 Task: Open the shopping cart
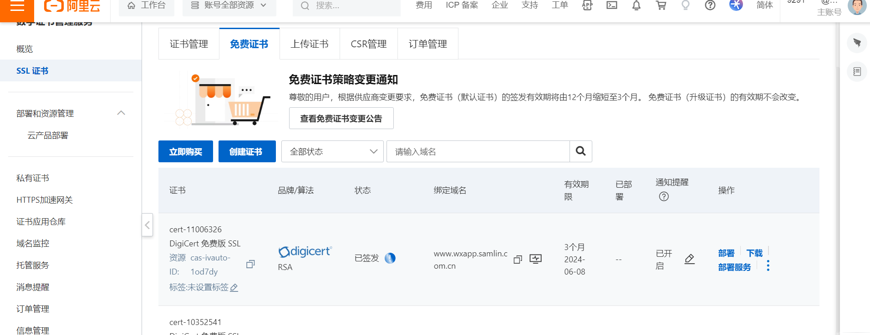661,5
